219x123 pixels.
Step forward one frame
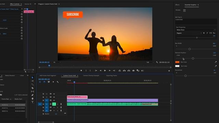(109, 71)
